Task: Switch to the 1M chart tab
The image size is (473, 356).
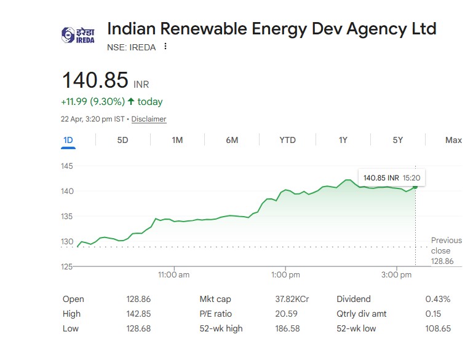Action: point(177,140)
